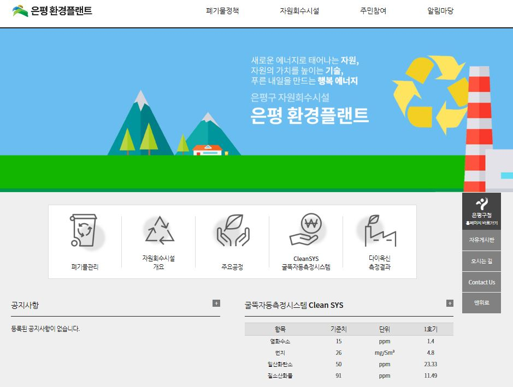513x387 pixels.
Task: Open the 다이옥신 측정결과 text link
Action: (380, 263)
